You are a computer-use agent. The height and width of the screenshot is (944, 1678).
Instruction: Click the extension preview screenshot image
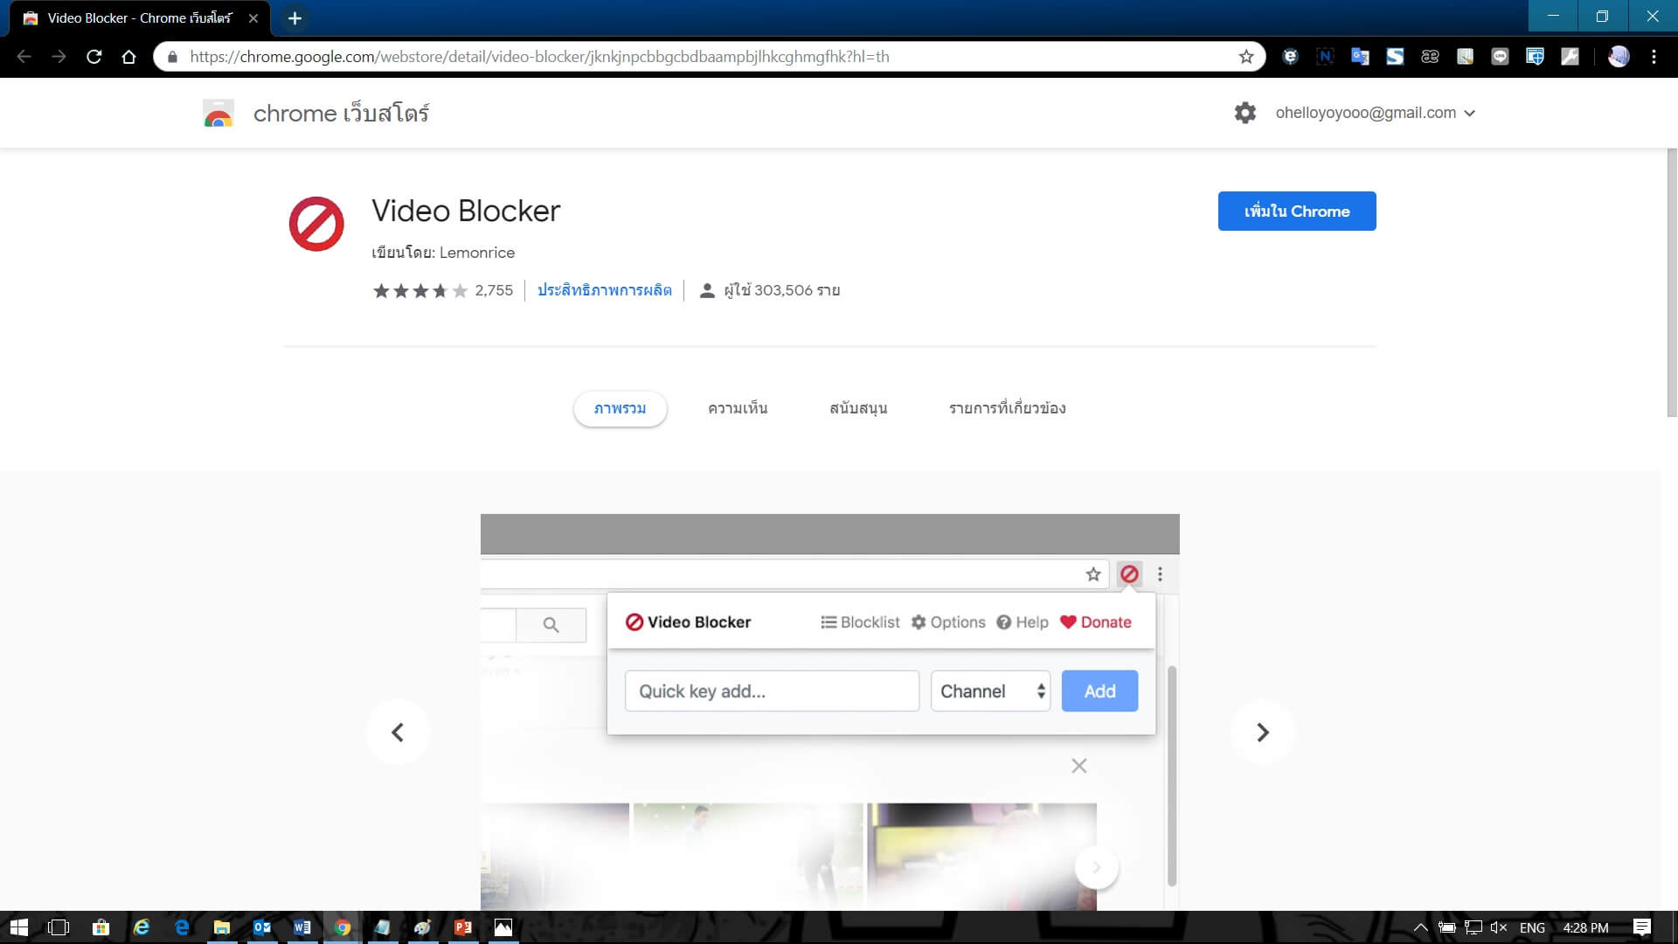[830, 712]
